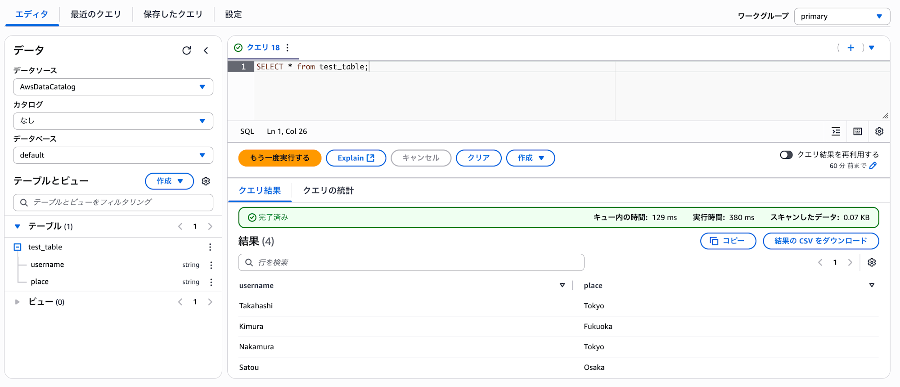This screenshot has height=387, width=900.
Task: Select the Kimura username cell
Action: click(251, 327)
